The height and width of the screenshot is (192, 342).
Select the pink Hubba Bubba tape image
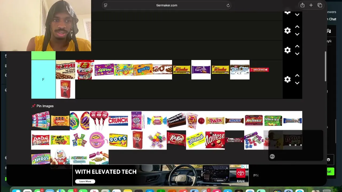99,140
